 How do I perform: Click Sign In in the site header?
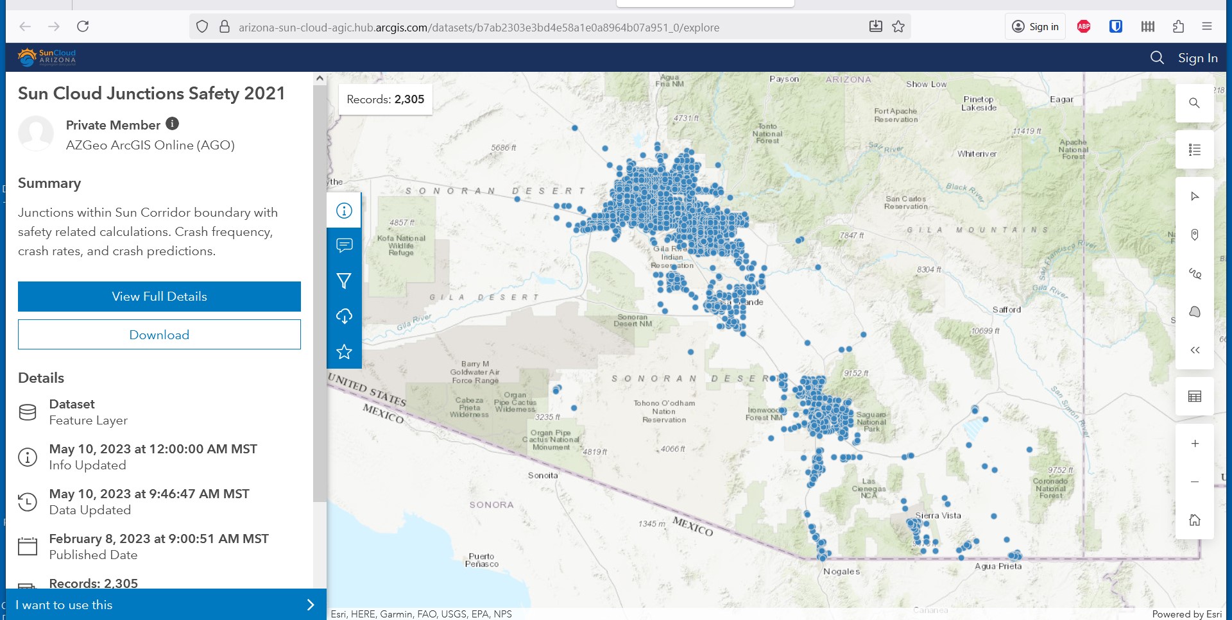[x=1197, y=58]
